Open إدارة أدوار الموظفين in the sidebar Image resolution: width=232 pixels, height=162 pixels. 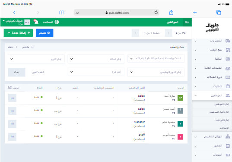219,112
